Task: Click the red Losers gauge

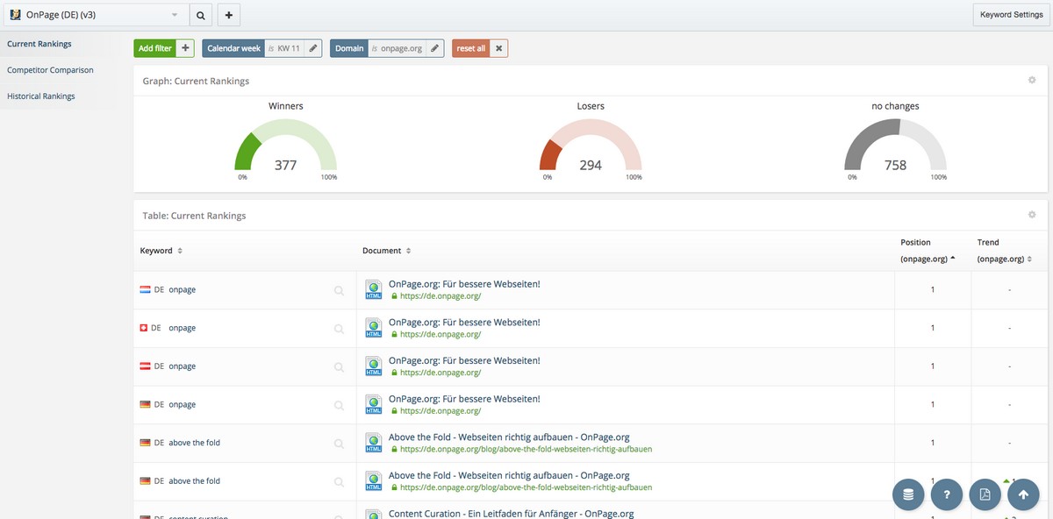Action: [591, 145]
